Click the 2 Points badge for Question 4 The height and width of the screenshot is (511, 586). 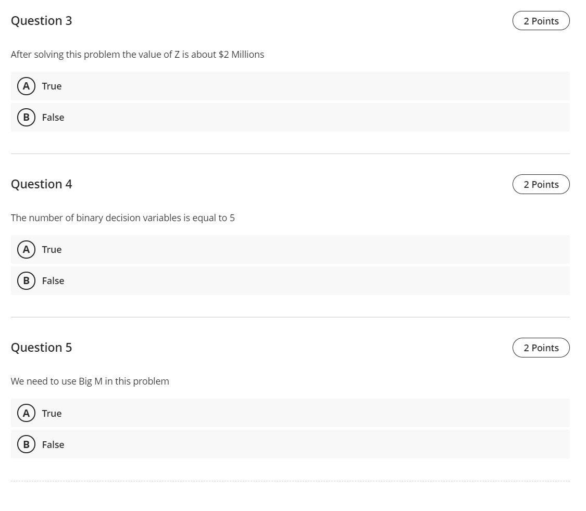pos(541,184)
